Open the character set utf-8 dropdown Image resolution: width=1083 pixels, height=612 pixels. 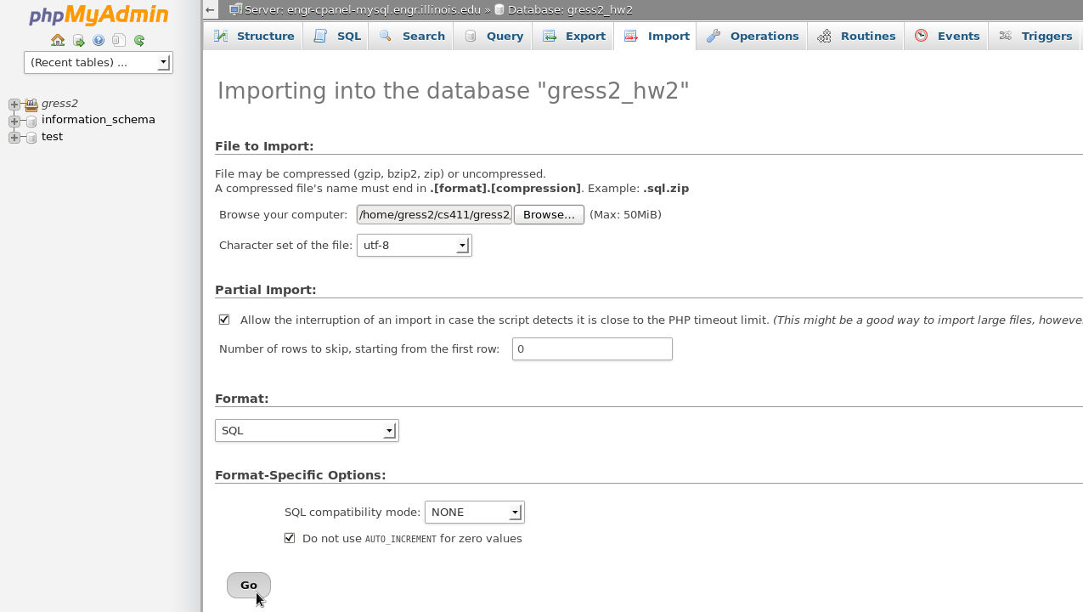[x=414, y=245]
